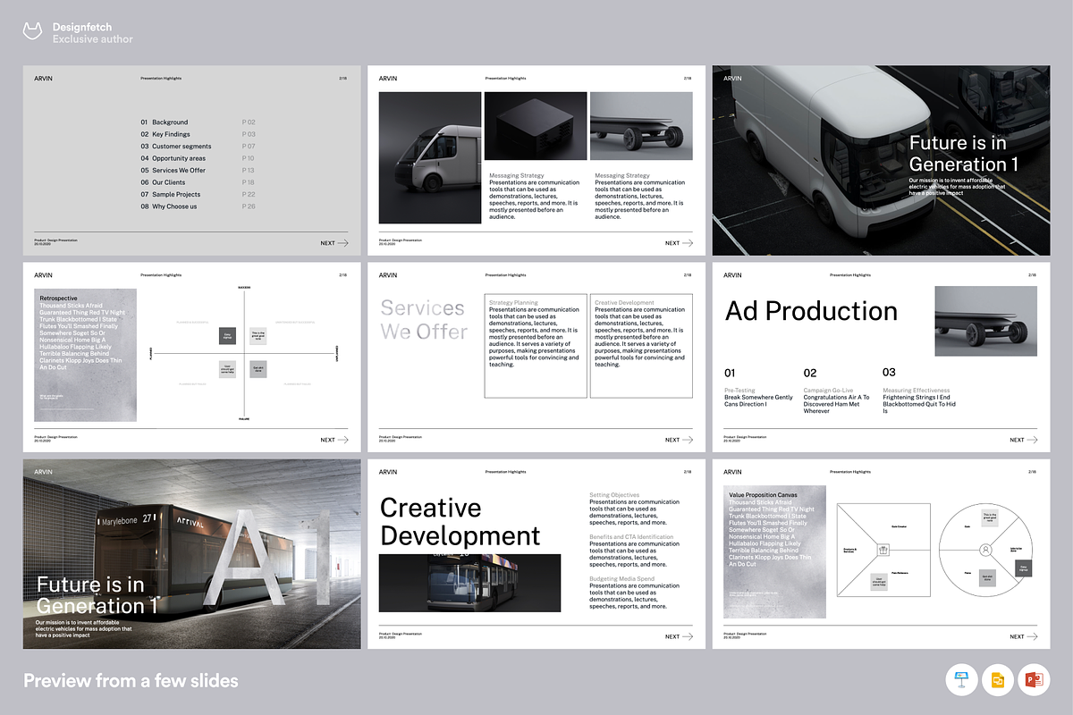Open the white van 'Future is in Generation 1' slide
The image size is (1073, 715).
coord(881,160)
